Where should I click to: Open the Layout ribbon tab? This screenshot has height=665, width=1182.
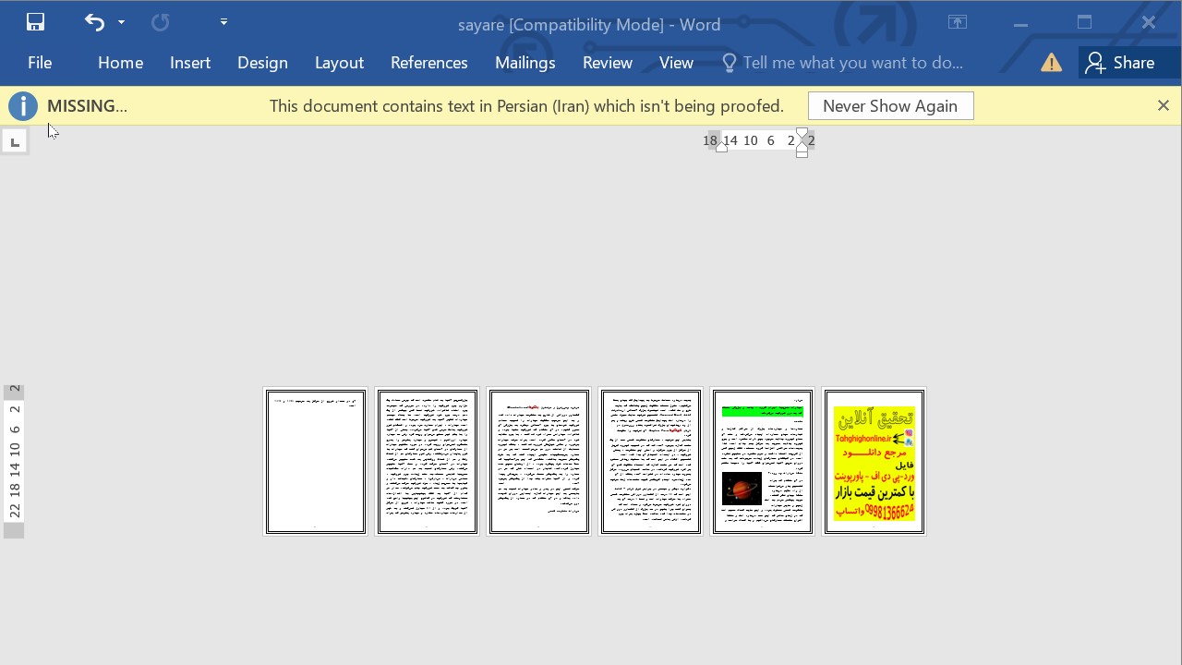(x=339, y=63)
